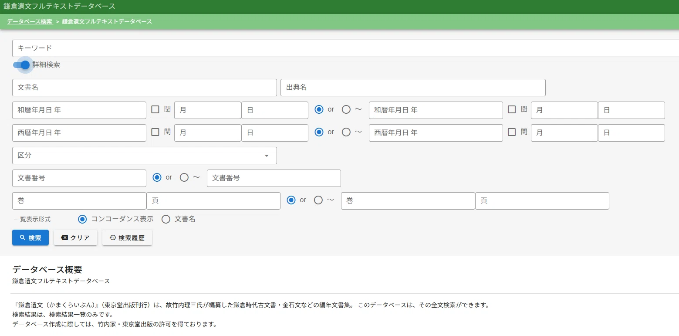Viewport: 679px width, 336px height.
Task: Select the ～ range radio in 和暦 row
Action: 346,109
